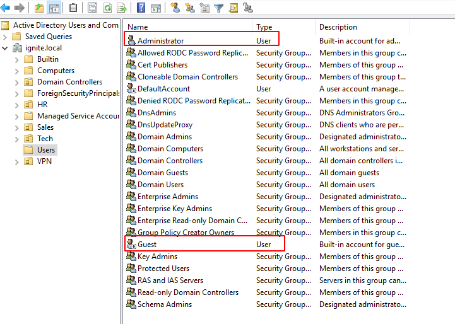Select the Domain Computers group
The width and height of the screenshot is (455, 324).
(x=170, y=148)
